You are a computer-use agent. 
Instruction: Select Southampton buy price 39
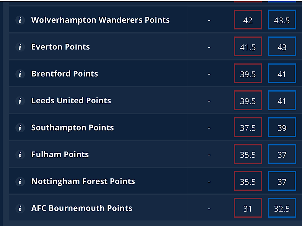click(282, 127)
